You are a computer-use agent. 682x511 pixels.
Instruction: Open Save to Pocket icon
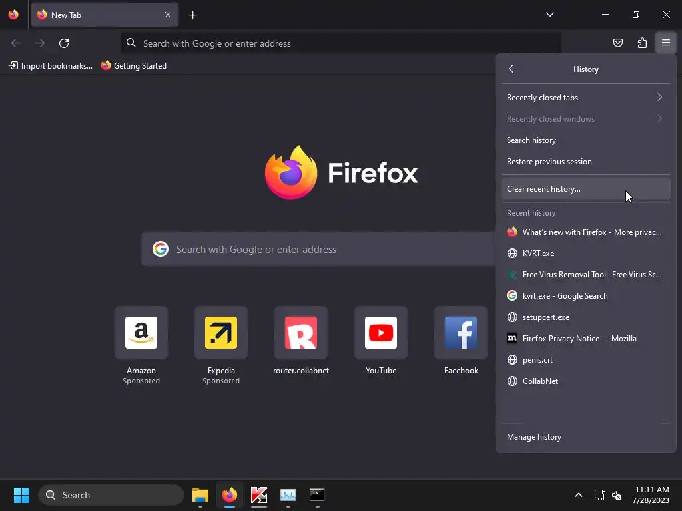click(617, 43)
